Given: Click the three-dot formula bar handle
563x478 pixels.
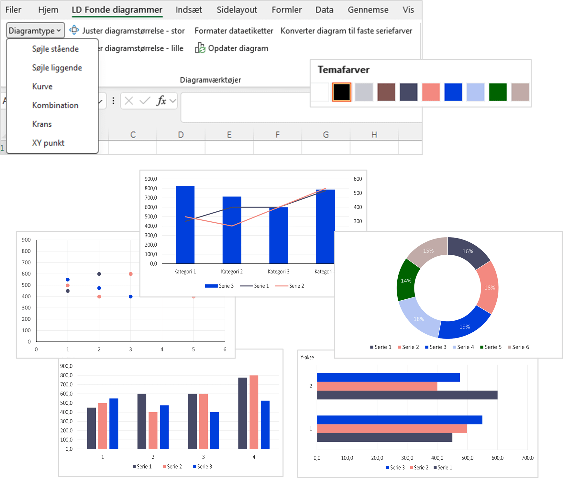Looking at the screenshot, I should 113,101.
